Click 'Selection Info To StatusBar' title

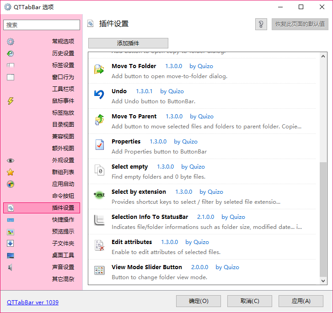tap(150, 217)
